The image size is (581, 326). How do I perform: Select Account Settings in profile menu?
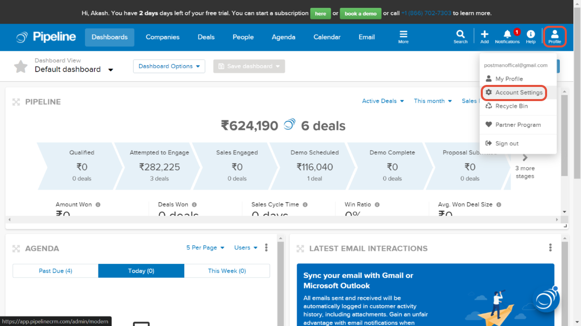pyautogui.click(x=518, y=92)
